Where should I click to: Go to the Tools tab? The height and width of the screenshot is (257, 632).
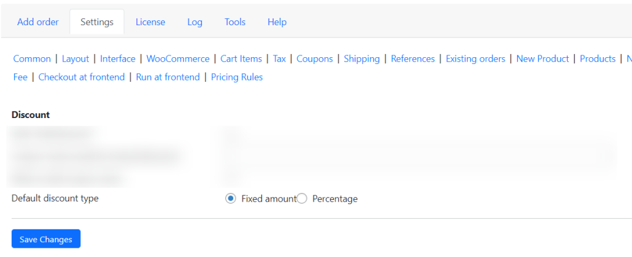pyautogui.click(x=235, y=22)
